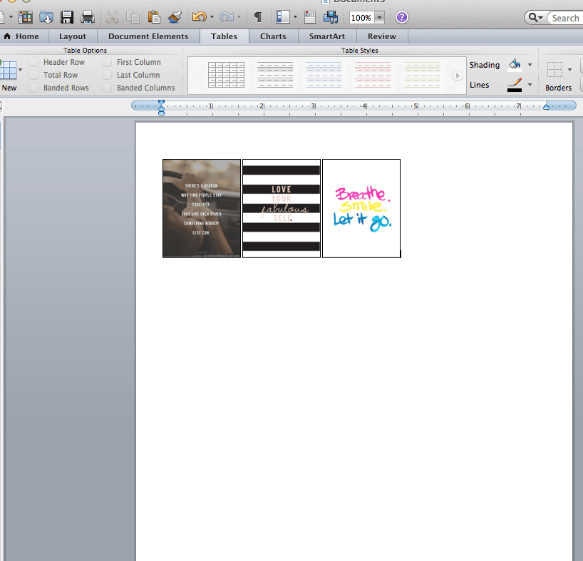The image size is (583, 561).
Task: Enable the Last Column checkbox
Action: [x=107, y=75]
